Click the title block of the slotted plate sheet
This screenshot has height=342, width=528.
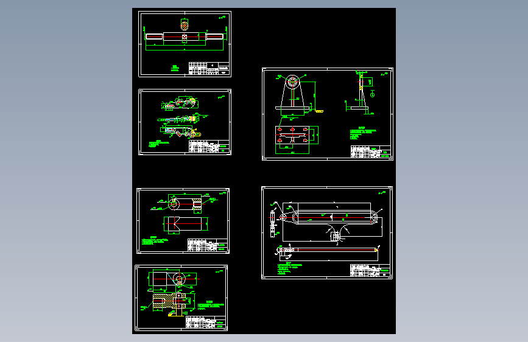pyautogui.click(x=370, y=270)
